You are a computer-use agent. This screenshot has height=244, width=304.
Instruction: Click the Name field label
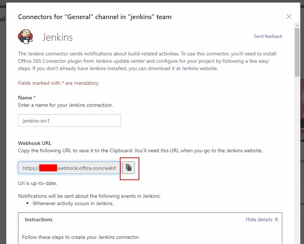(25, 98)
